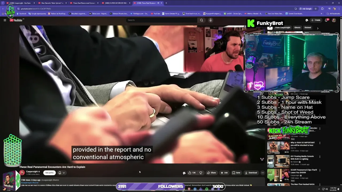342x192 pixels.
Task: Dislike the video
Action: [201, 173]
